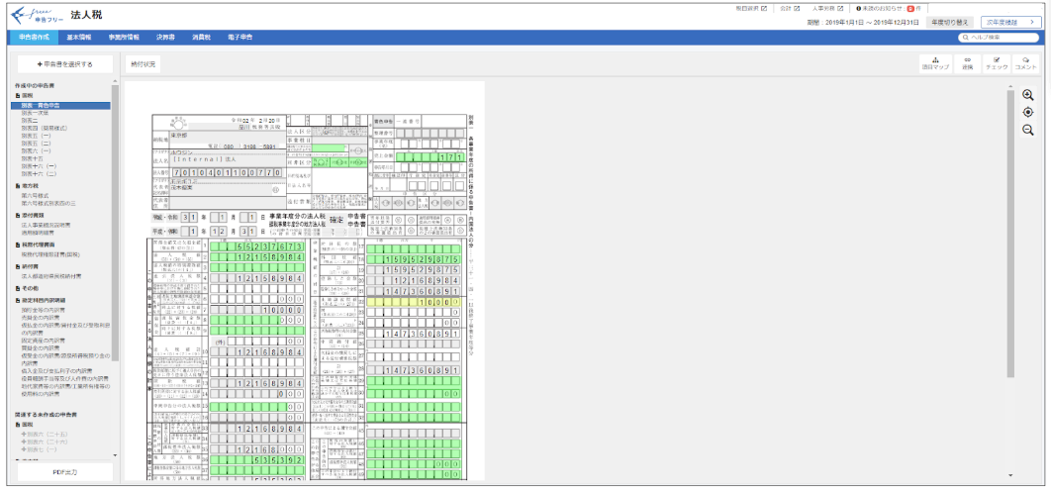The image size is (1051, 492).
Task: Open 預貯金等の内訳書 in the sidebar
Action: point(43,311)
